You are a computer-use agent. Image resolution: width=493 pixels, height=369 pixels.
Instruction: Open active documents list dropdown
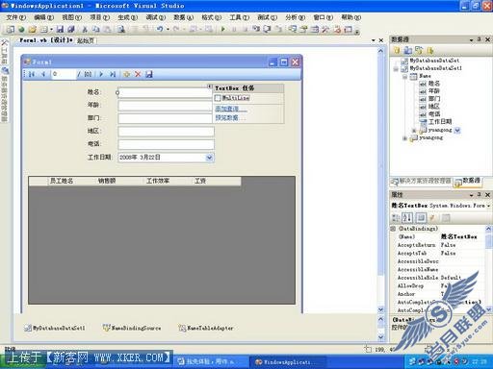coord(374,40)
